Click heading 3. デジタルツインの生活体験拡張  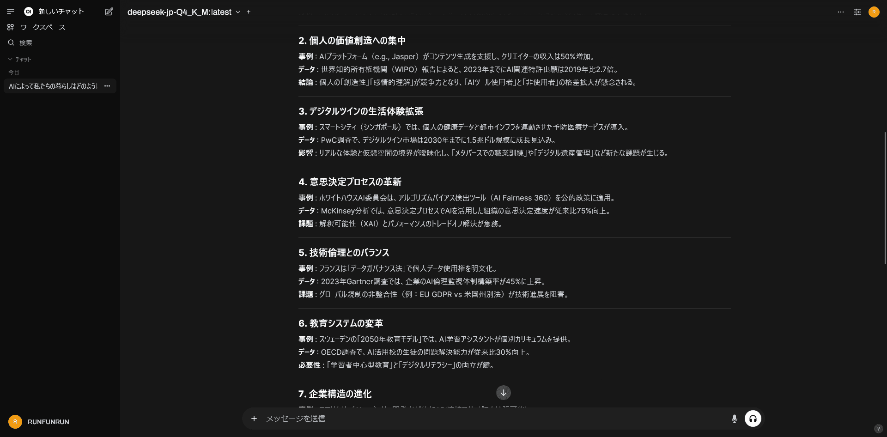coord(361,111)
